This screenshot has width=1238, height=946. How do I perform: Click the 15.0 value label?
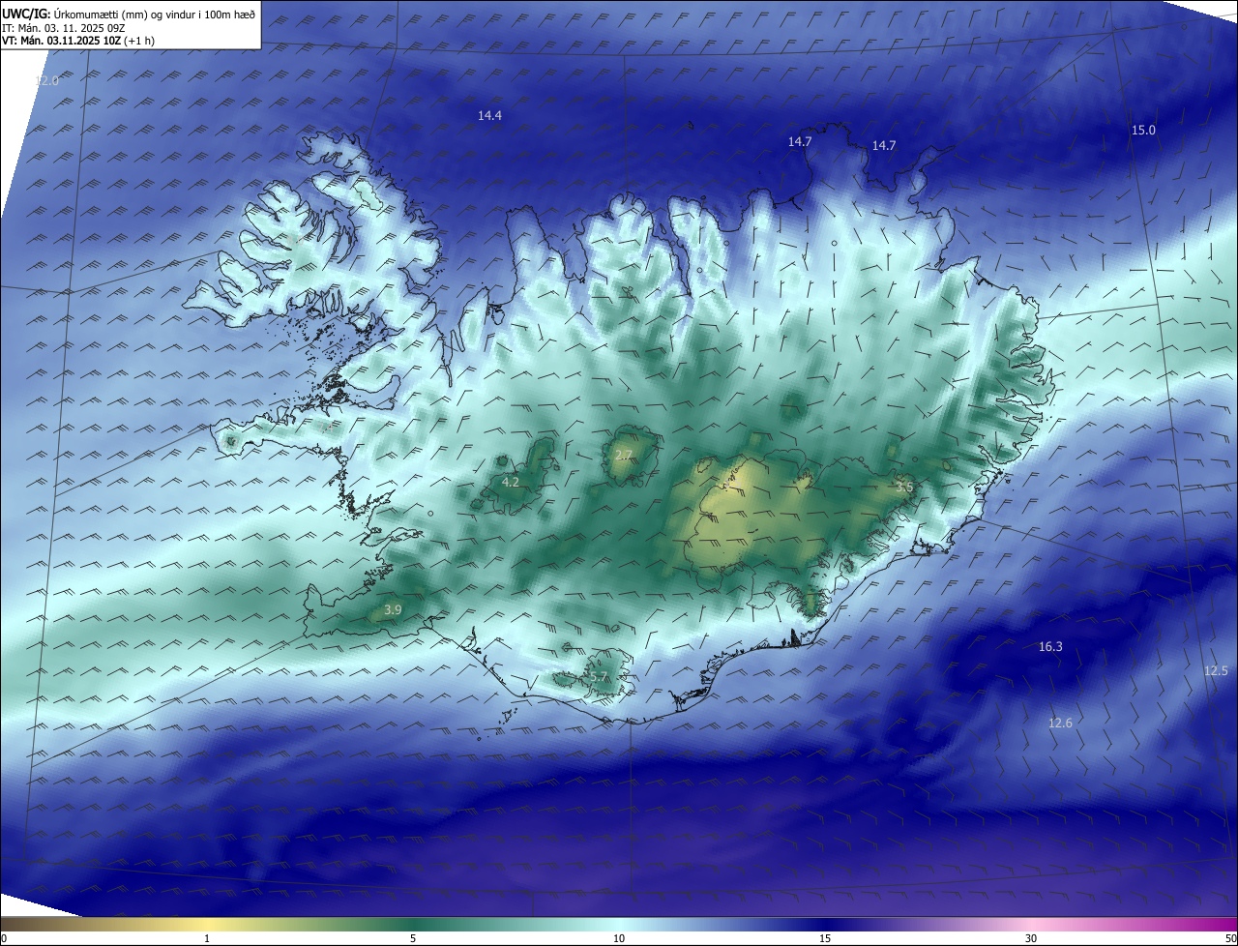pos(1143,131)
